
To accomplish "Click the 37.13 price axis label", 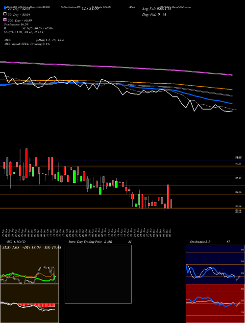I will click(x=238, y=178).
